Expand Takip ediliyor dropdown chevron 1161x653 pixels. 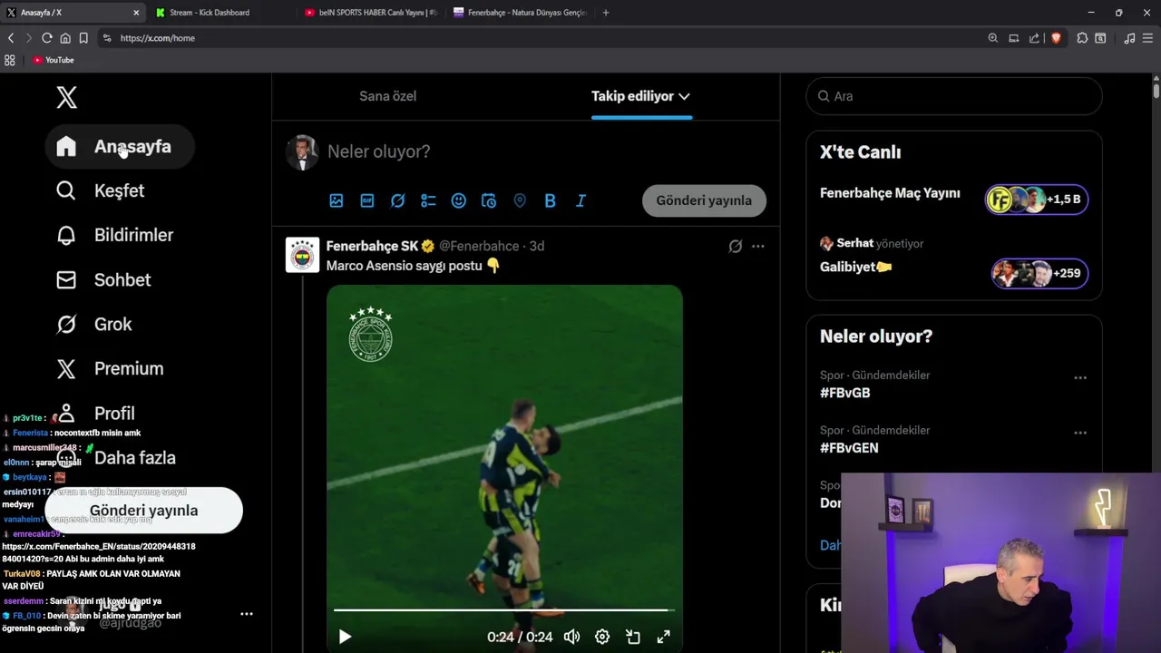tap(684, 96)
